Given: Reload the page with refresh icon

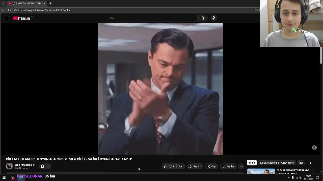Looking at the screenshot, I should pyautogui.click(x=9, y=10).
